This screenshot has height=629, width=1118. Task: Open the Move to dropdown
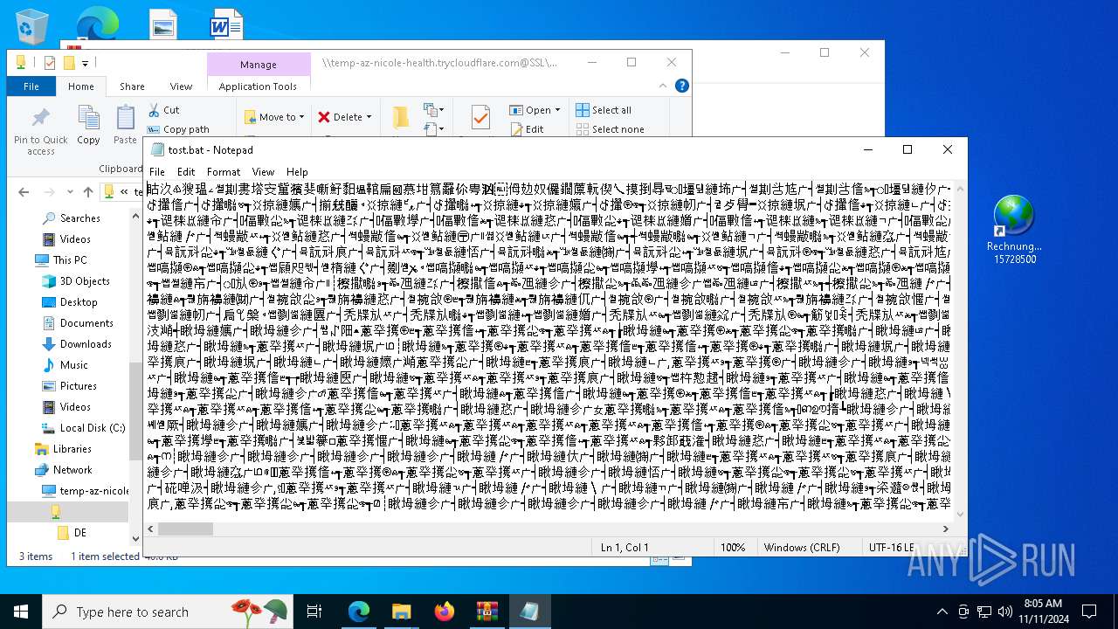(274, 117)
